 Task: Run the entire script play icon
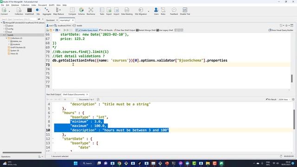point(65,30)
